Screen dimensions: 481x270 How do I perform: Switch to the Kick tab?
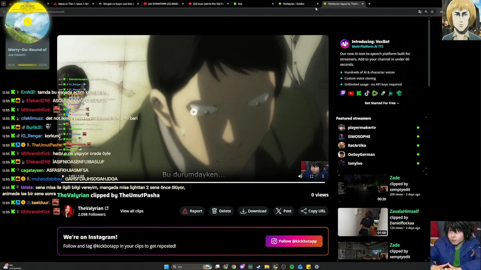pos(254,4)
